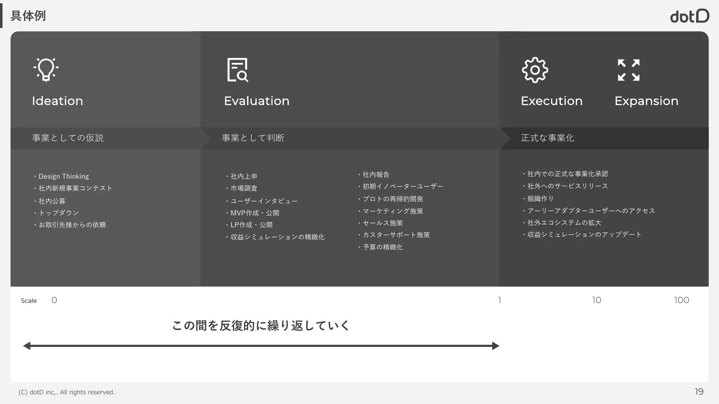This screenshot has width=719, height=404.
Task: Click the dotD logo
Action: (x=690, y=16)
